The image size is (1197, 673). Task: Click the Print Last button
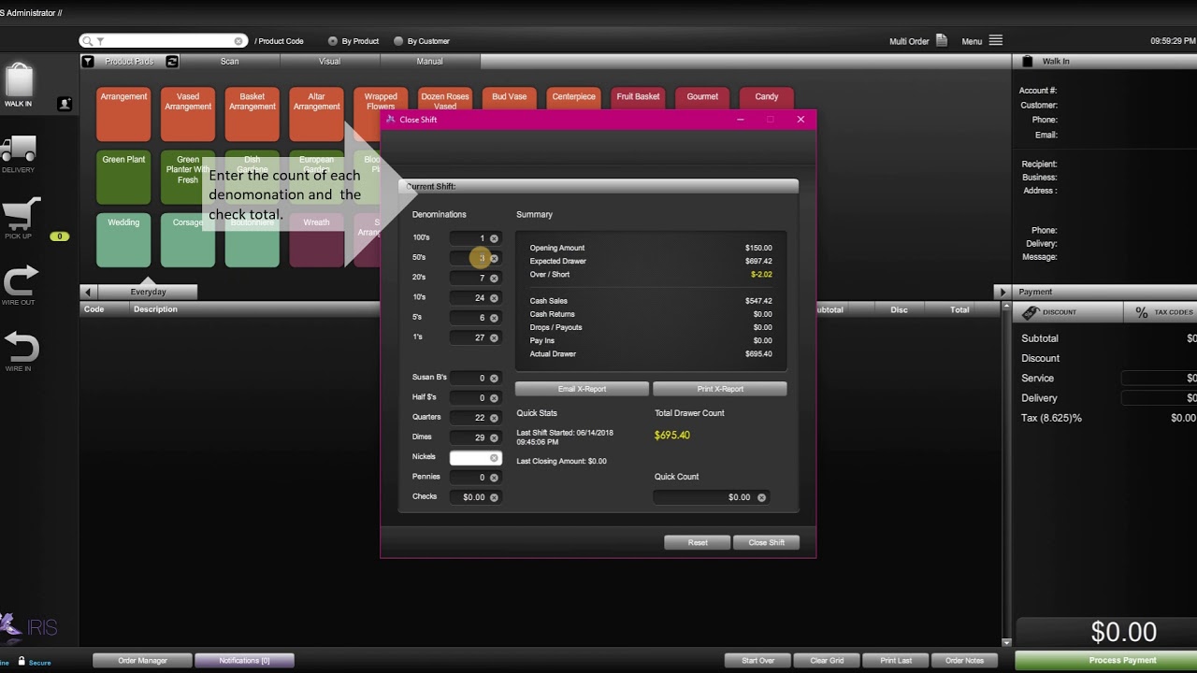[896, 661]
